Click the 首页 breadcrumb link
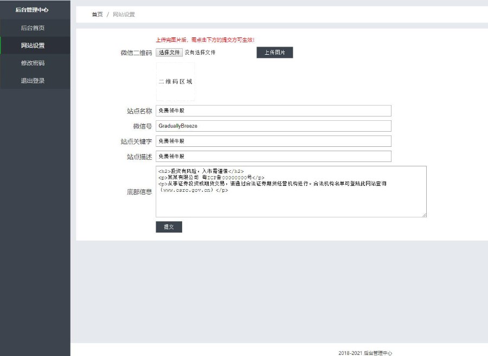 tap(97, 14)
